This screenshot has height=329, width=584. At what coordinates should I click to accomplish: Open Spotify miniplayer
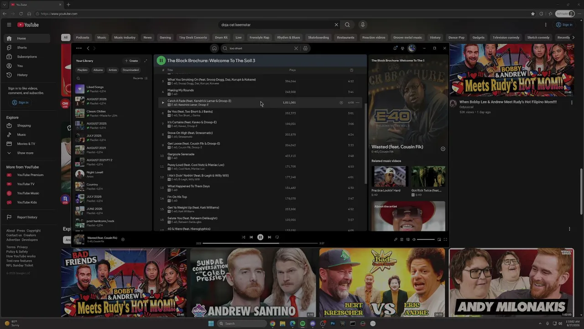439,239
